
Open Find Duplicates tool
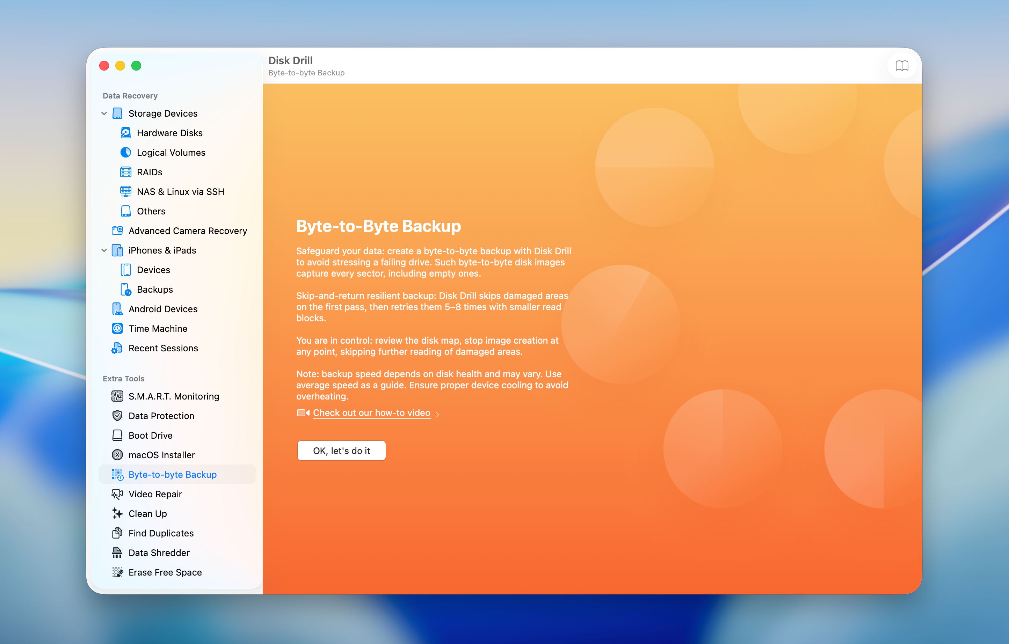(161, 533)
